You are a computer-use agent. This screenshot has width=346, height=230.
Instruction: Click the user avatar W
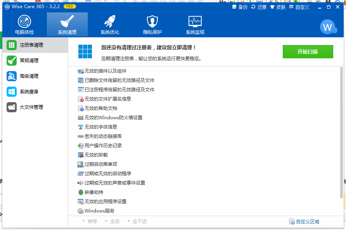click(x=329, y=27)
